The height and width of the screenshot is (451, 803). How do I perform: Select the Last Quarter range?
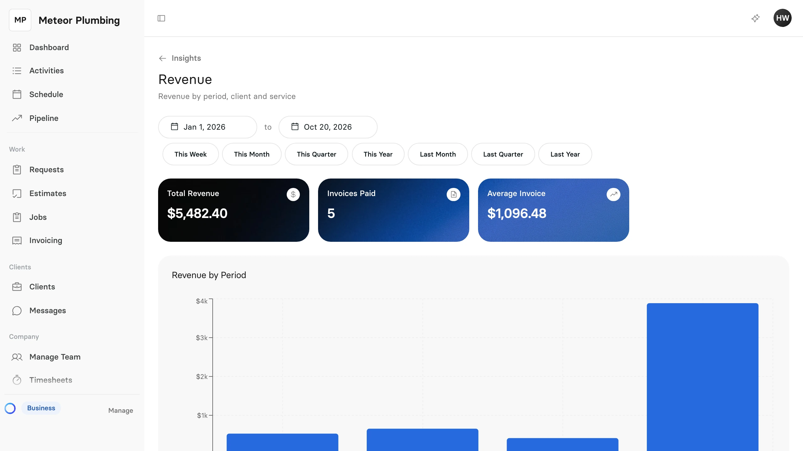(503, 154)
